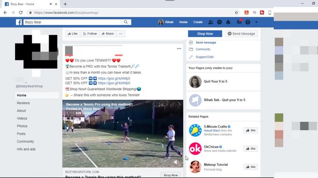Click Send message link in sidebar

[206, 43]
